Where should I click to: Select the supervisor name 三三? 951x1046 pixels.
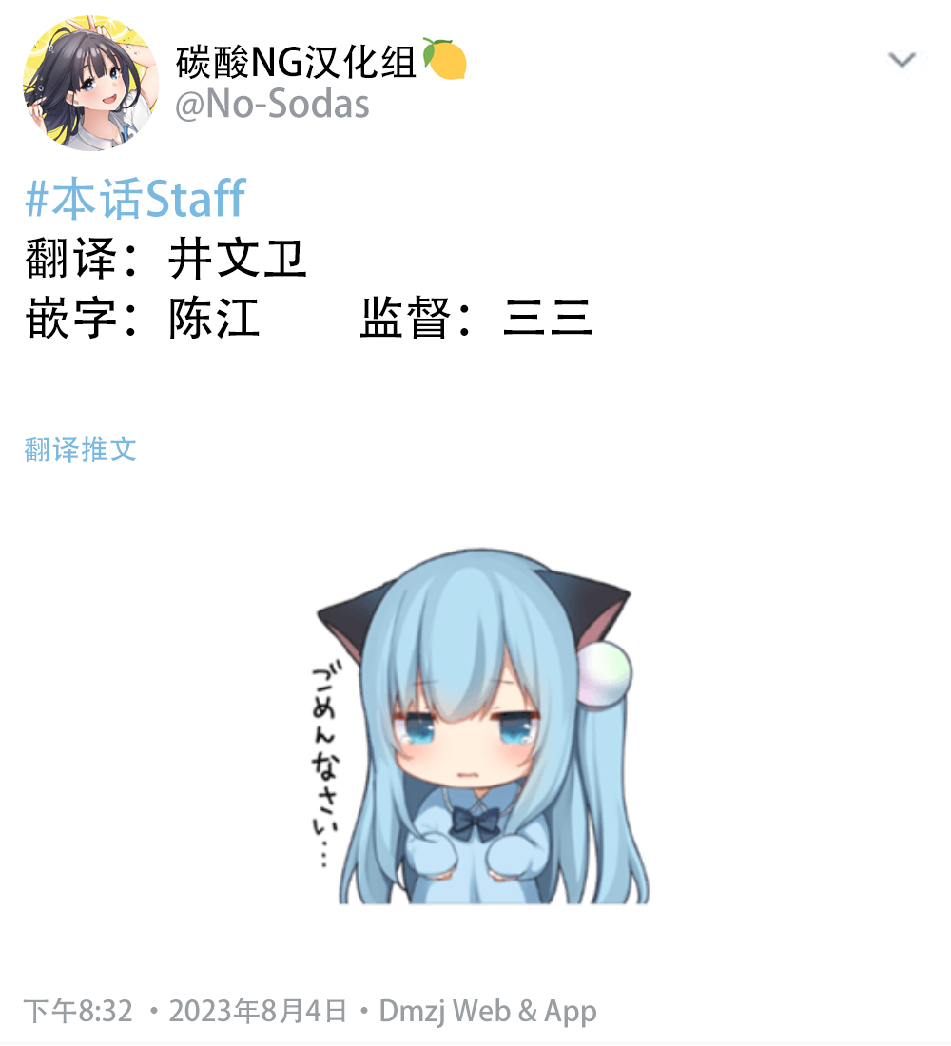[x=547, y=318]
